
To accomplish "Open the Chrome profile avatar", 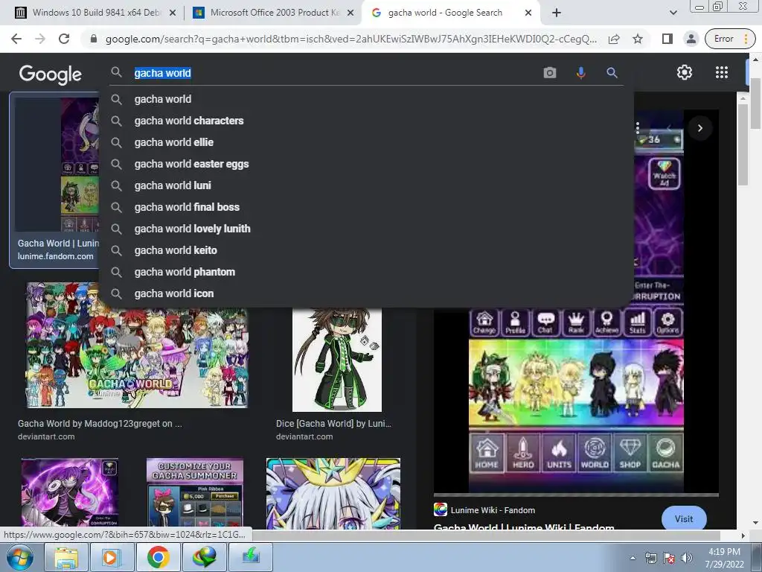I will [691, 39].
